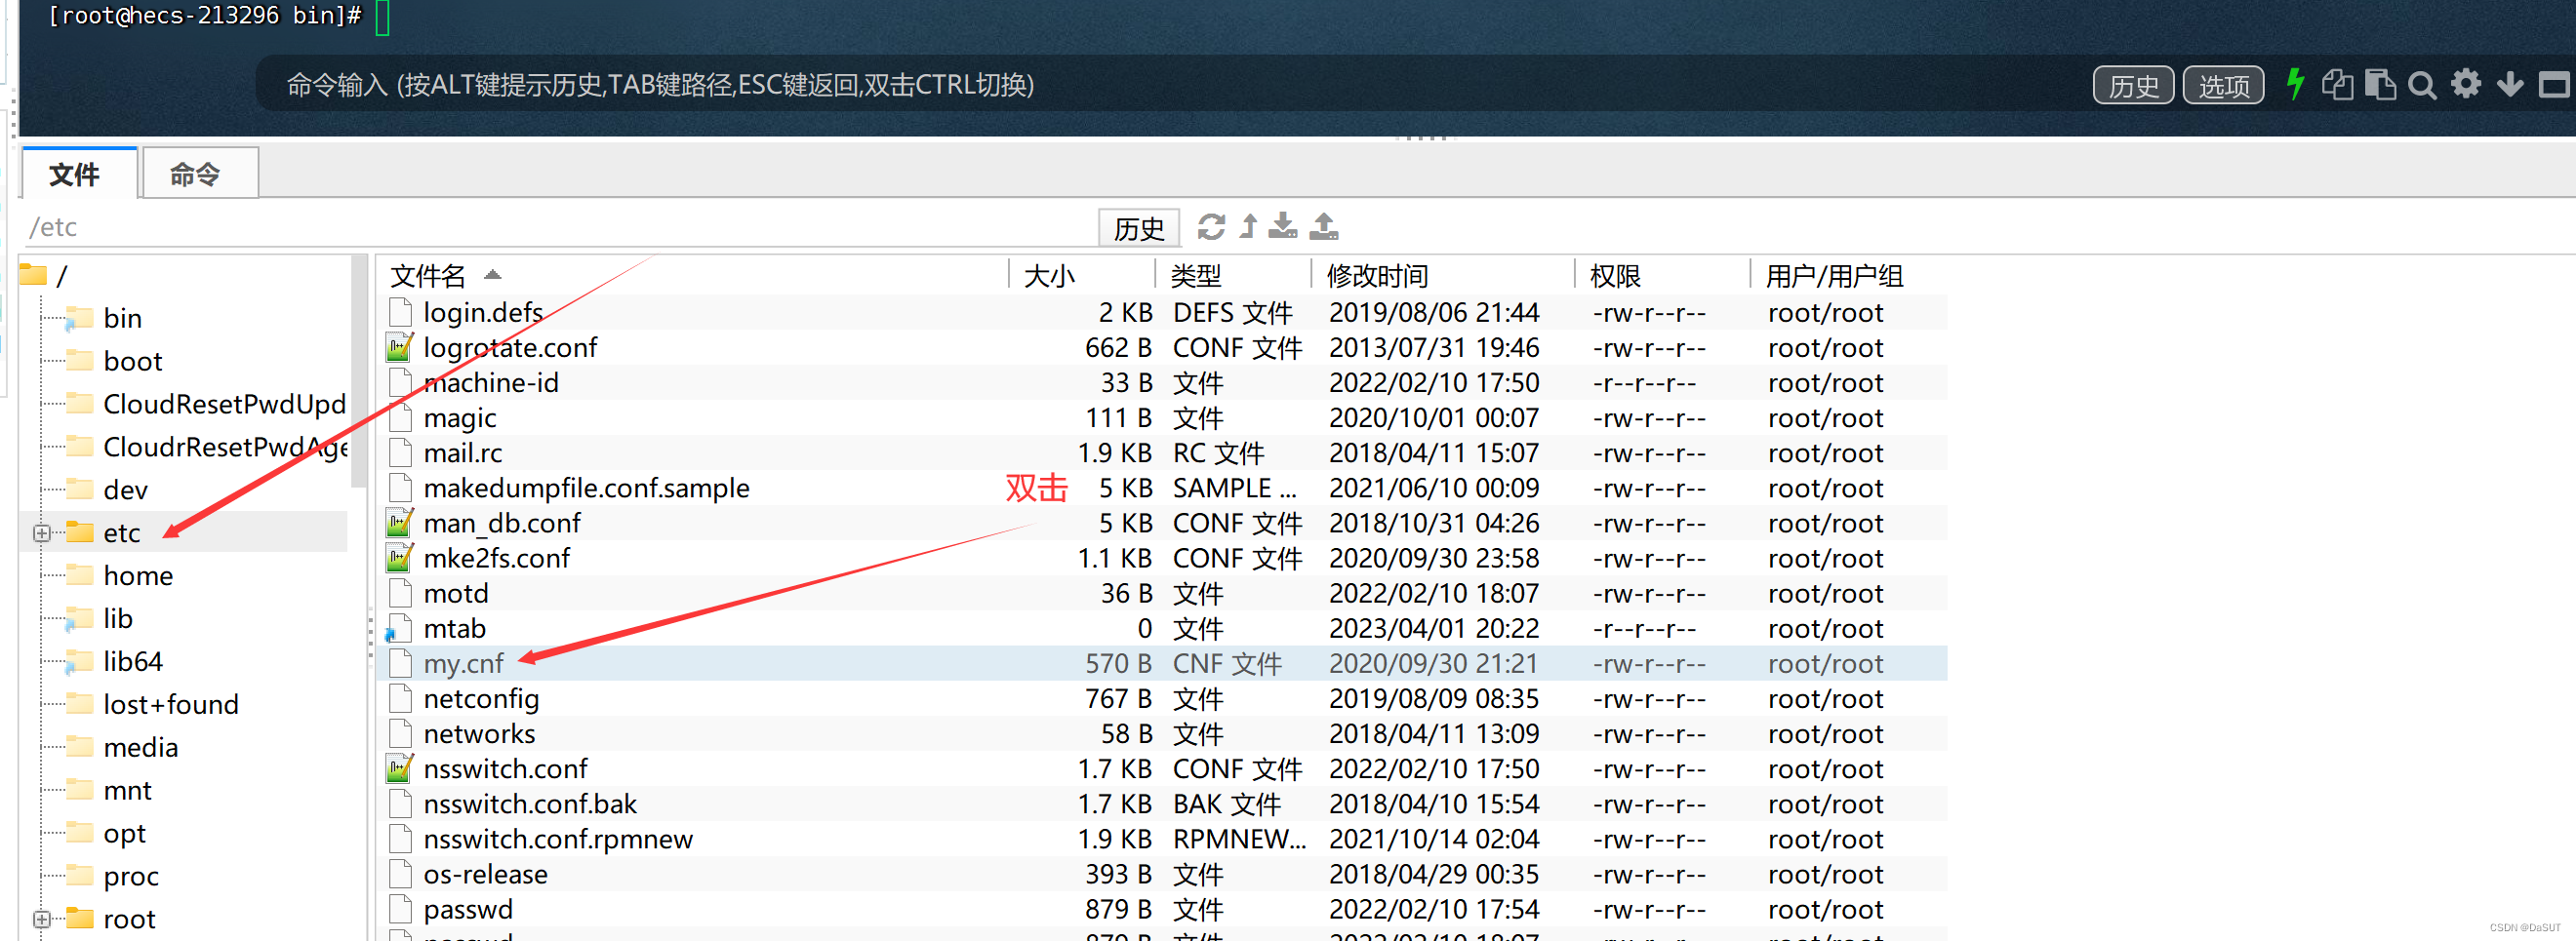The image size is (2576, 941).
Task: Click the root slash folder icon
Action: click(33, 274)
